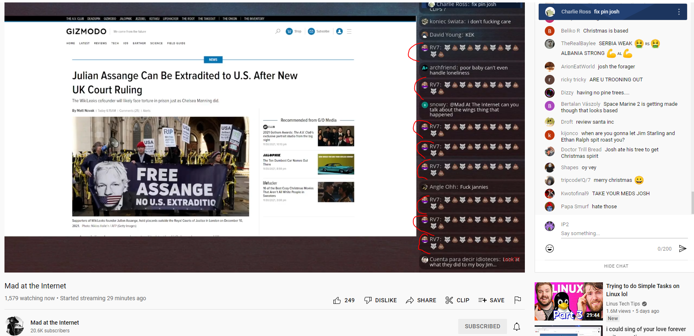Select the SCIENCE tab on Gizmodo nav

pos(157,43)
